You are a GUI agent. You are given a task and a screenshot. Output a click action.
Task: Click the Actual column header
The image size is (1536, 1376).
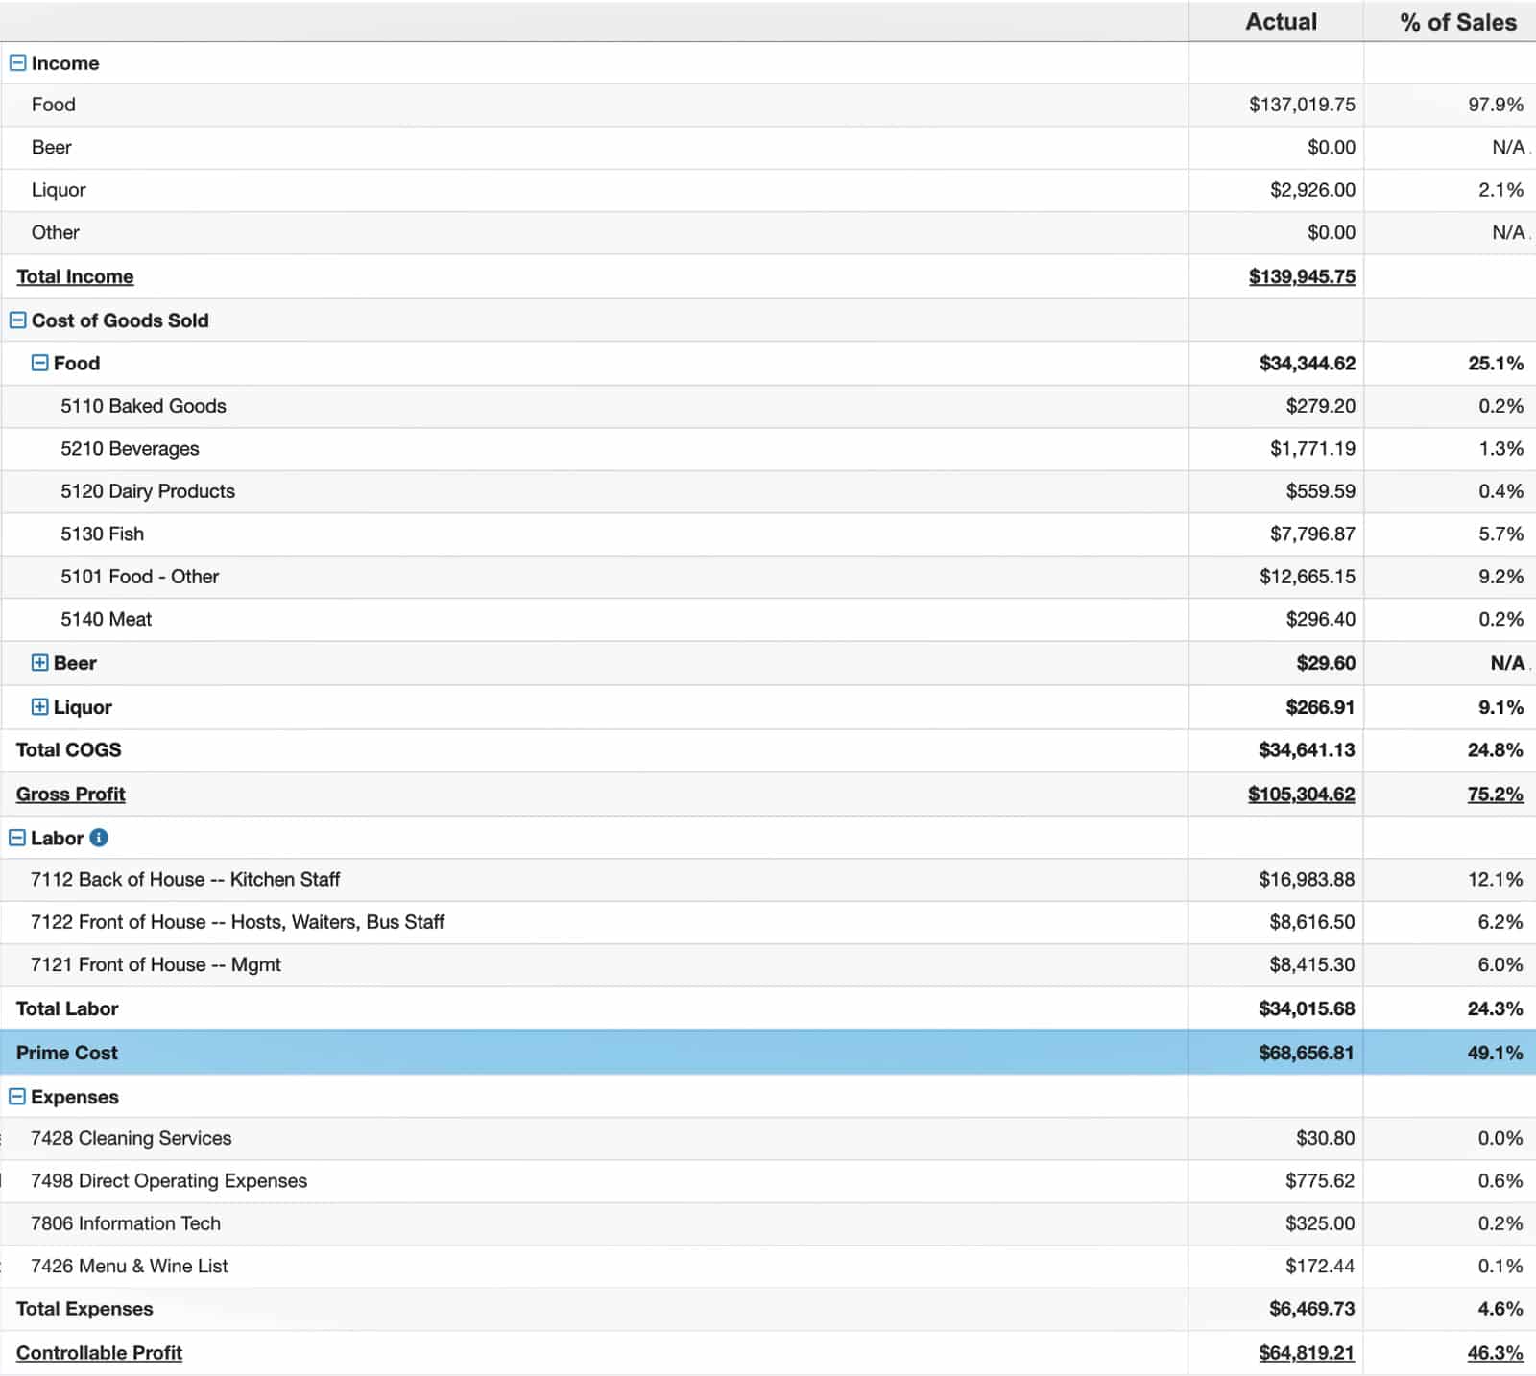coord(1281,22)
